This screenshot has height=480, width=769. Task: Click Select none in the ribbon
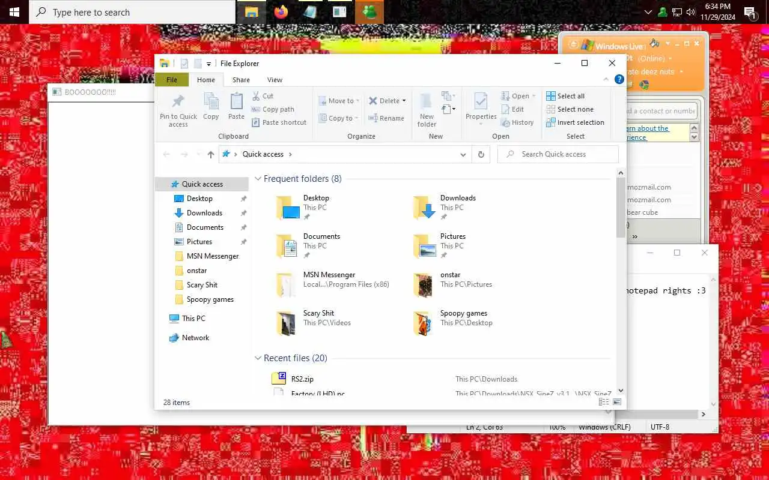[570, 109]
